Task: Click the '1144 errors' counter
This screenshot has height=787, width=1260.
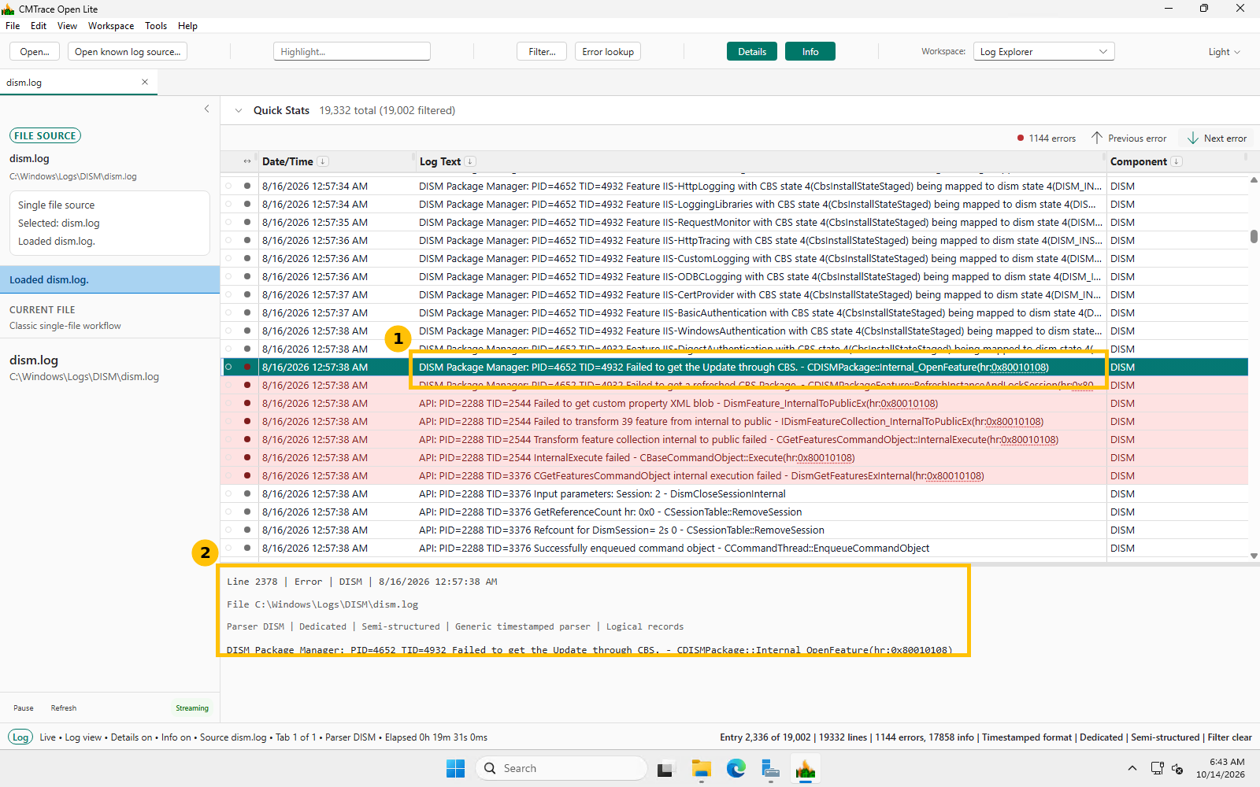Action: (1047, 138)
